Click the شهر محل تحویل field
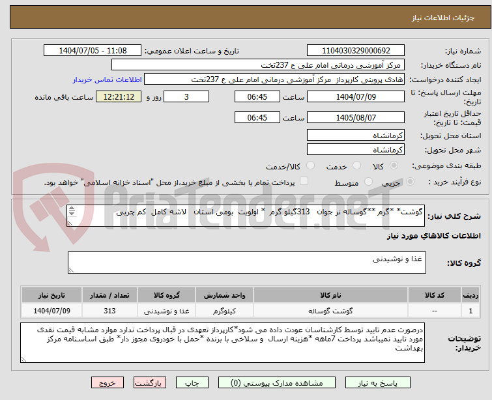Viewport: 492px width, 400px height. (x=356, y=150)
